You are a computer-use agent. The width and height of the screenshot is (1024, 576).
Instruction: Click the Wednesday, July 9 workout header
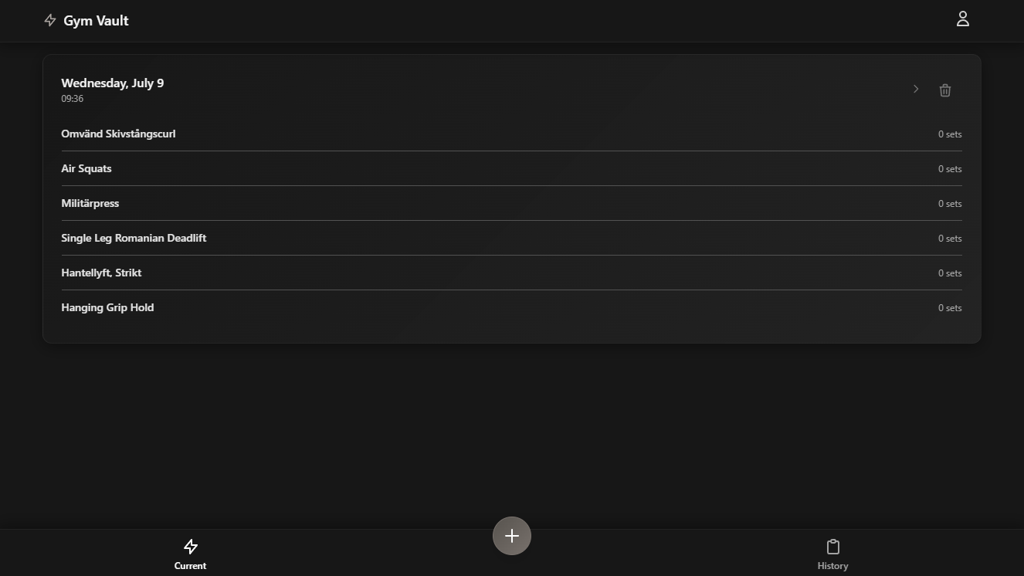[112, 83]
